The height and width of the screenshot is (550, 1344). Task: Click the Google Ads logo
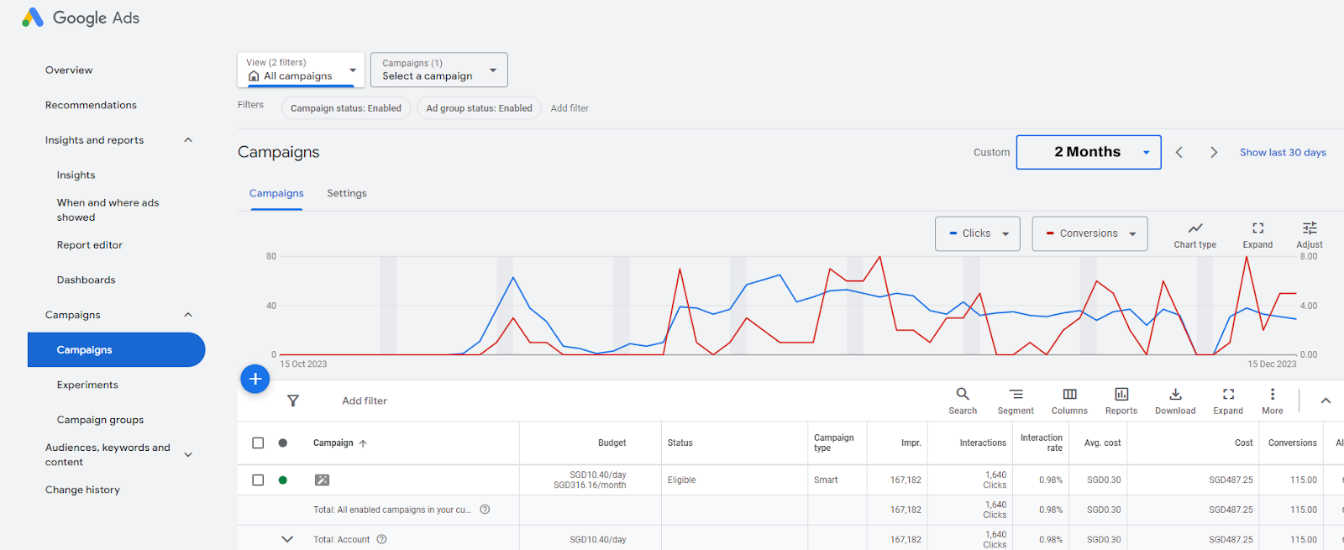point(81,18)
